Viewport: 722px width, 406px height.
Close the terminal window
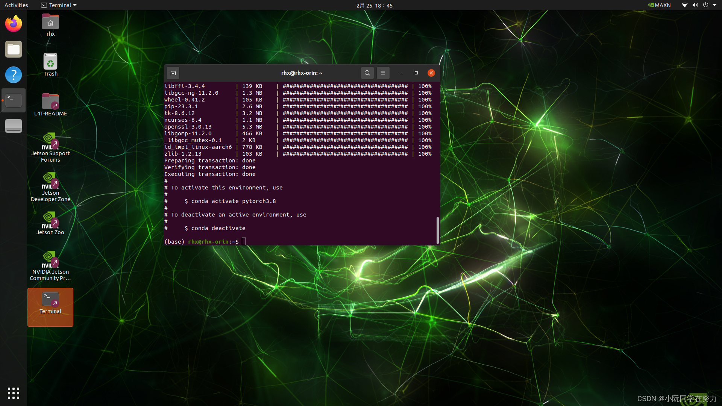point(431,73)
